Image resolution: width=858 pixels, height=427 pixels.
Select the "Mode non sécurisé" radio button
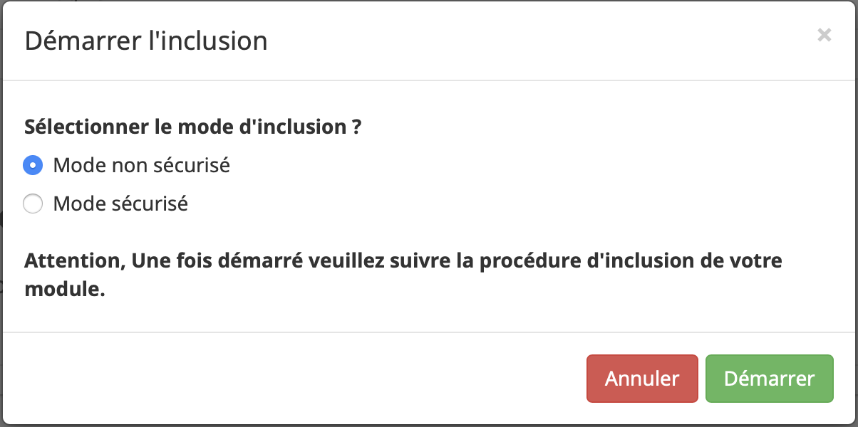[x=32, y=165]
